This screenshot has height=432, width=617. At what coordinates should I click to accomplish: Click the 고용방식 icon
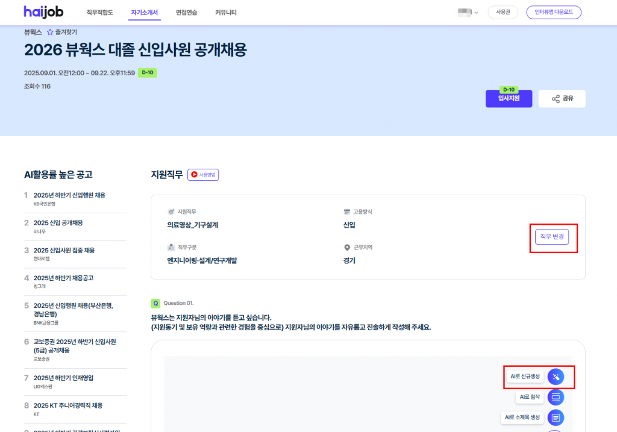tap(346, 211)
